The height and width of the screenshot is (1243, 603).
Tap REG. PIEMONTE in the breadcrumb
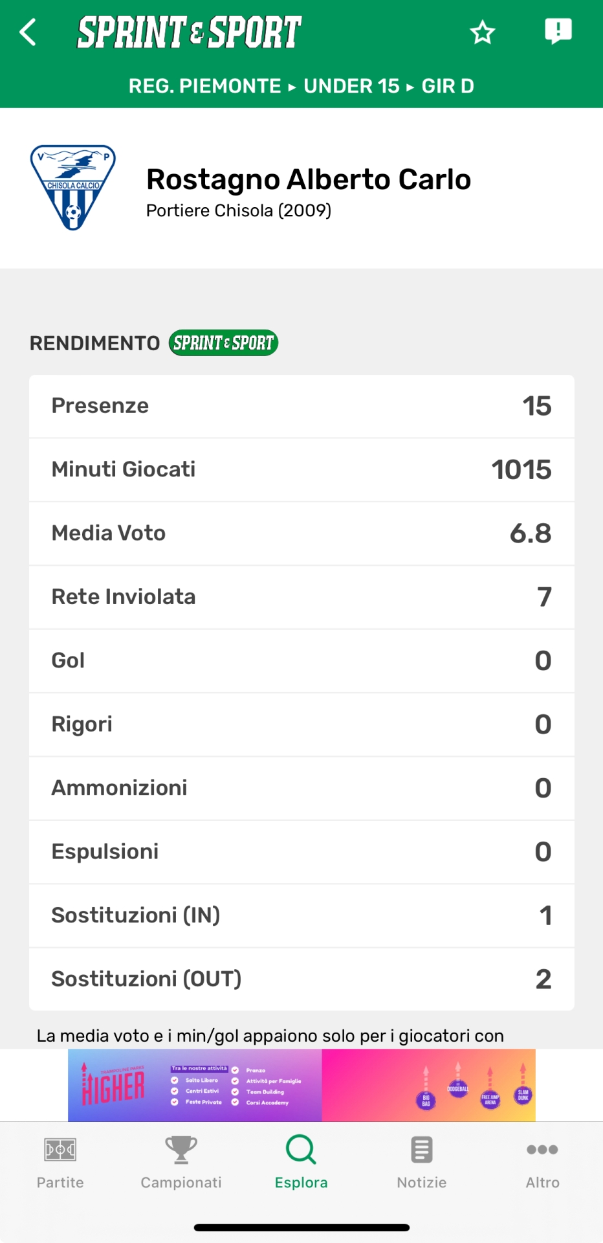point(204,86)
